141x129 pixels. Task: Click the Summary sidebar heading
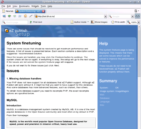(108, 81)
